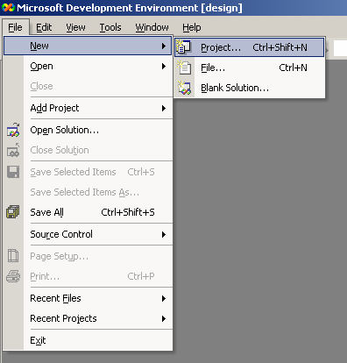
Task: Click the Visual Studio logo in title bar
Action: point(8,8)
